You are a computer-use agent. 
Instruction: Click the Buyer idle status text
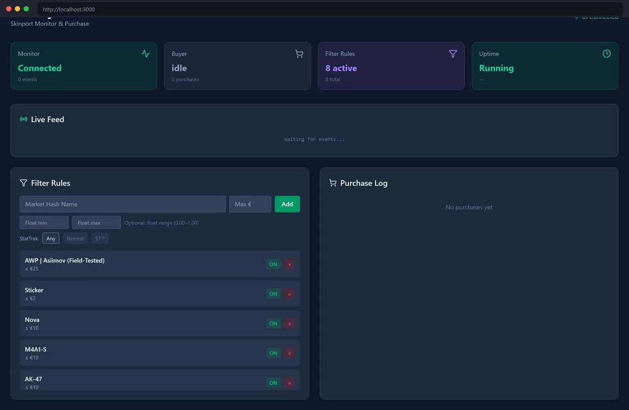pyautogui.click(x=179, y=68)
